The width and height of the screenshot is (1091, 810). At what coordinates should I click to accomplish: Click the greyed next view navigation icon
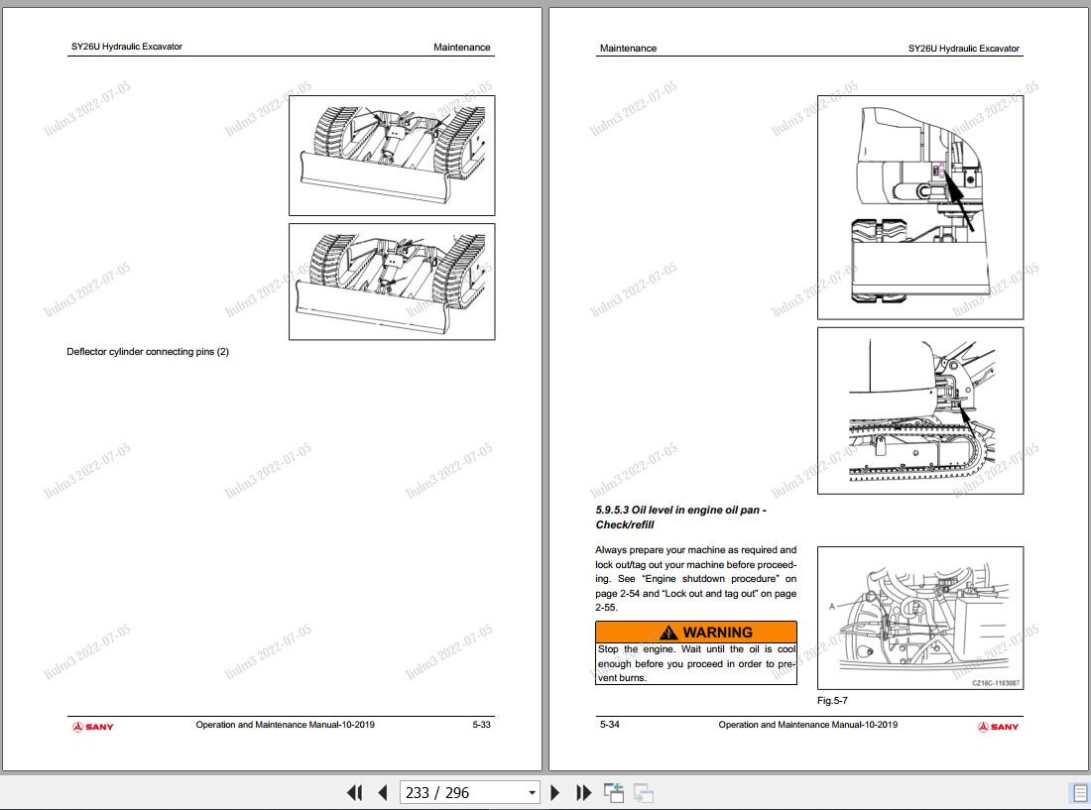[x=644, y=792]
